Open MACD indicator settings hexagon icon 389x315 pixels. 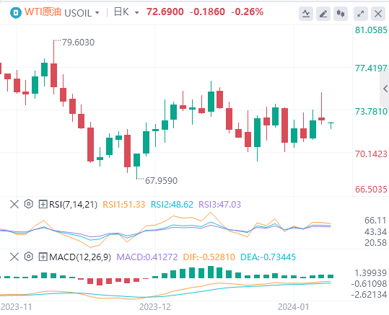coord(29,257)
